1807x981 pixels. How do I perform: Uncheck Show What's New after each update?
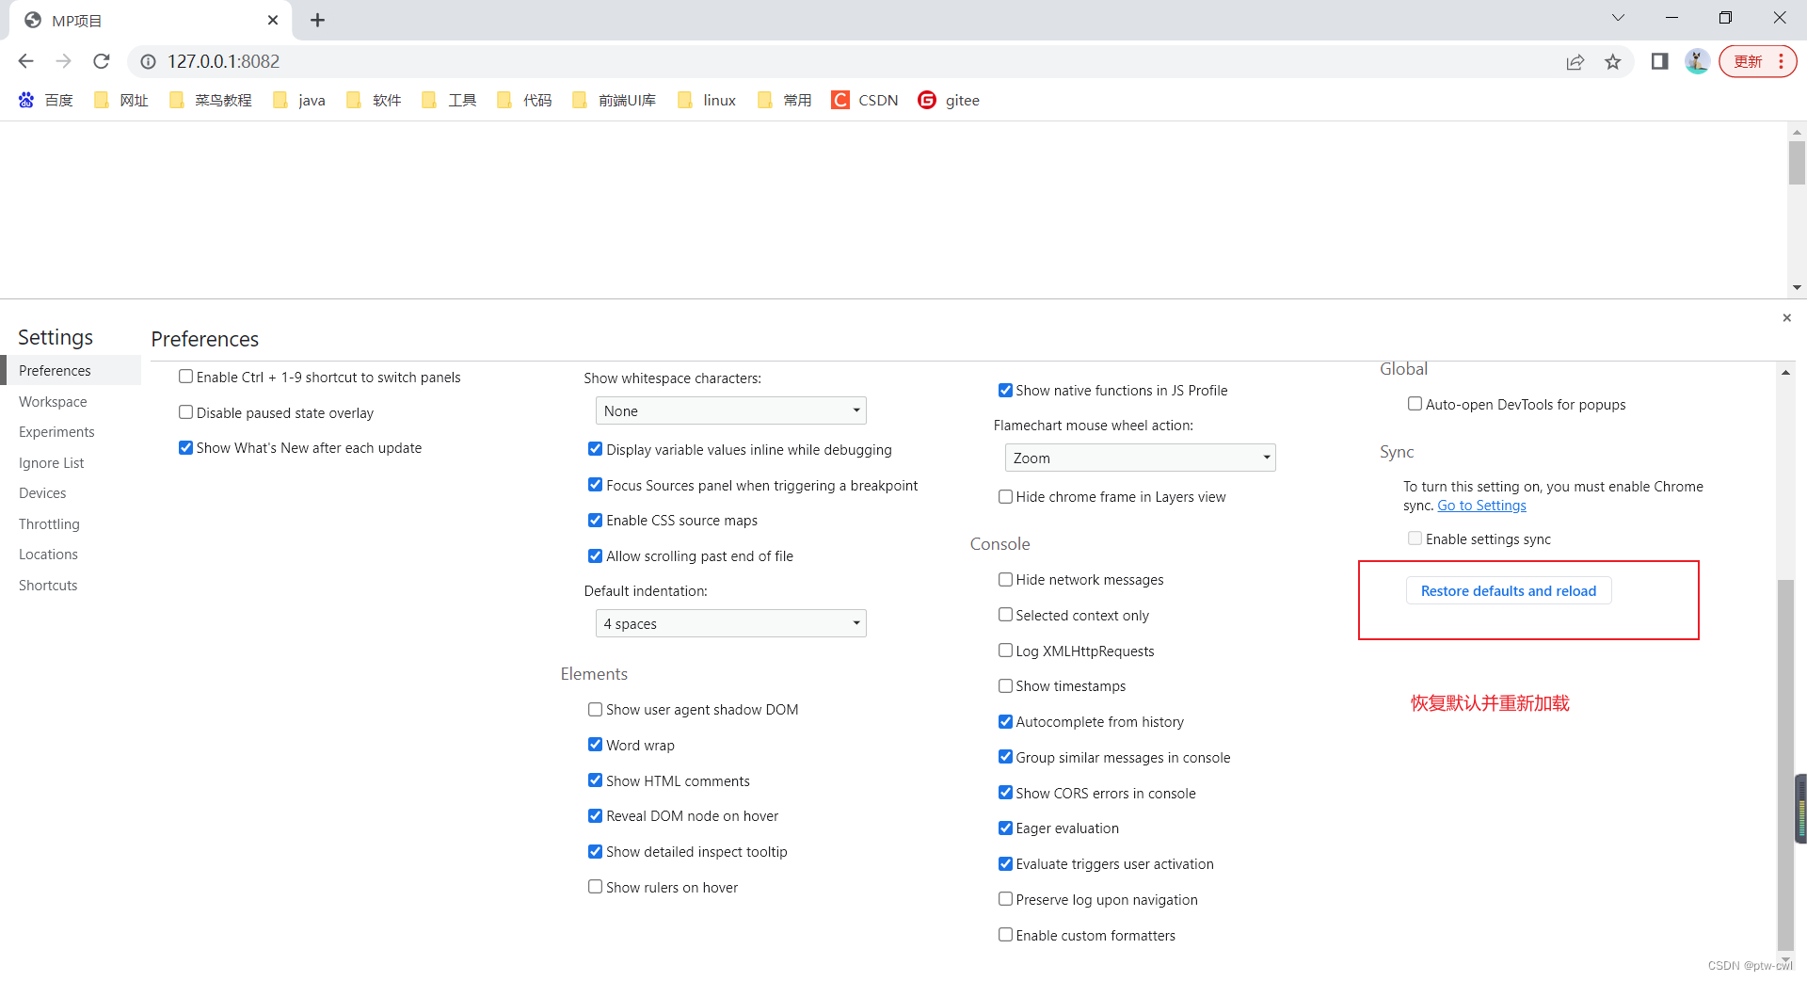185,447
